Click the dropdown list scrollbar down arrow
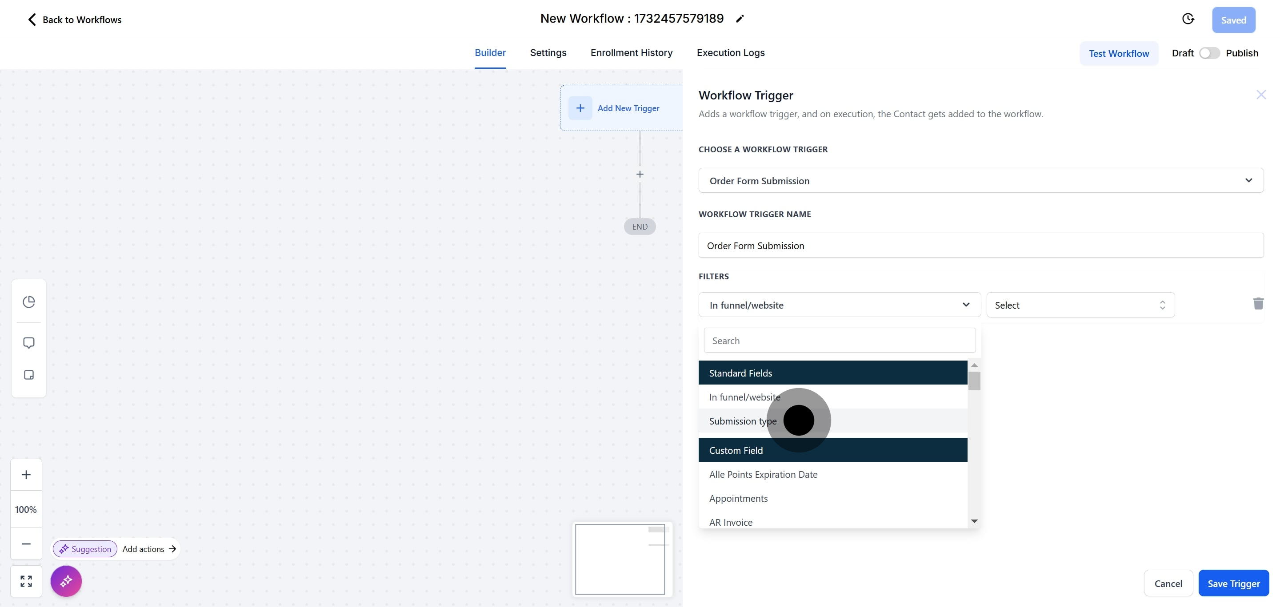This screenshot has width=1280, height=607. [974, 521]
